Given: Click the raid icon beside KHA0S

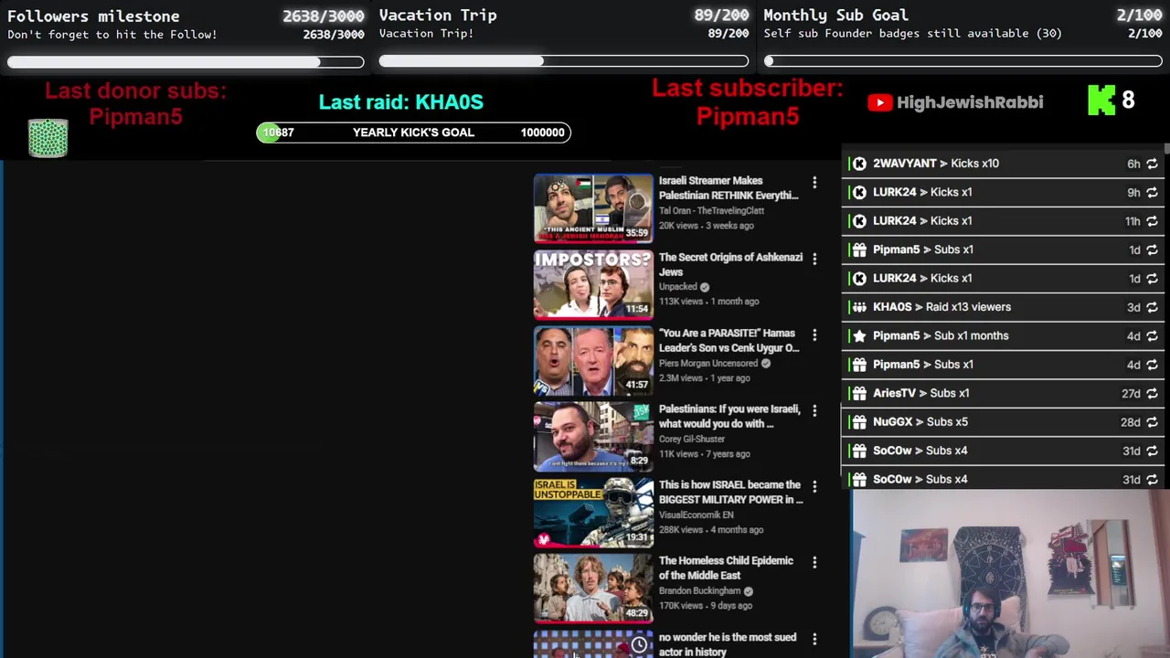Looking at the screenshot, I should pyautogui.click(x=859, y=307).
